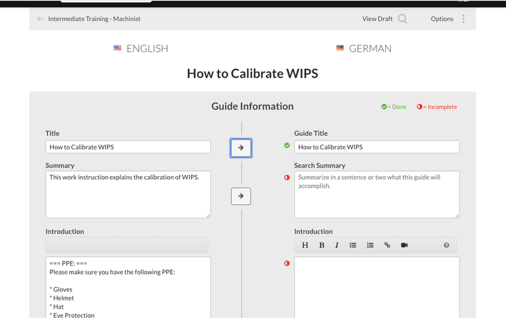Copy Summary across with arrow button
The height and width of the screenshot is (318, 506).
coord(240,196)
